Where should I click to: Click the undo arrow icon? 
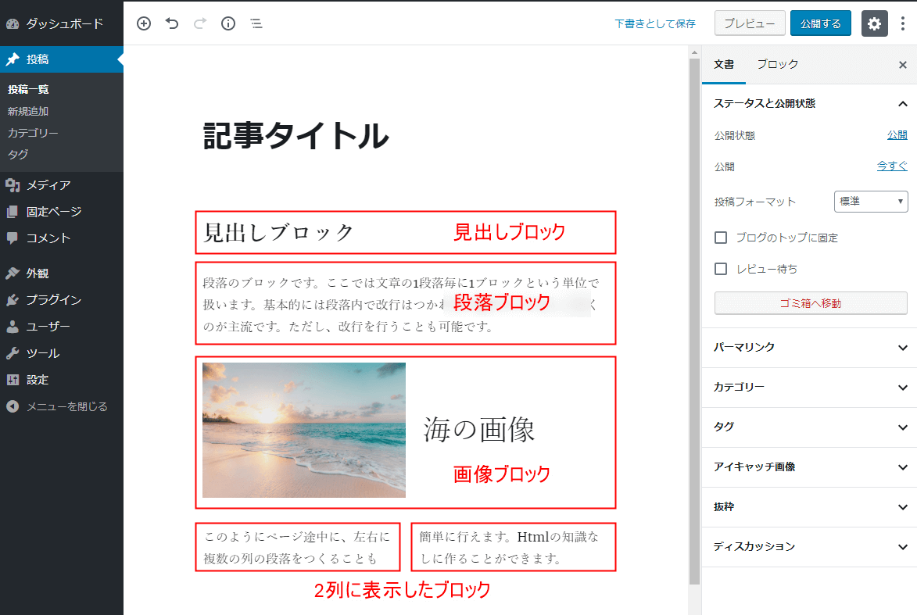click(172, 23)
